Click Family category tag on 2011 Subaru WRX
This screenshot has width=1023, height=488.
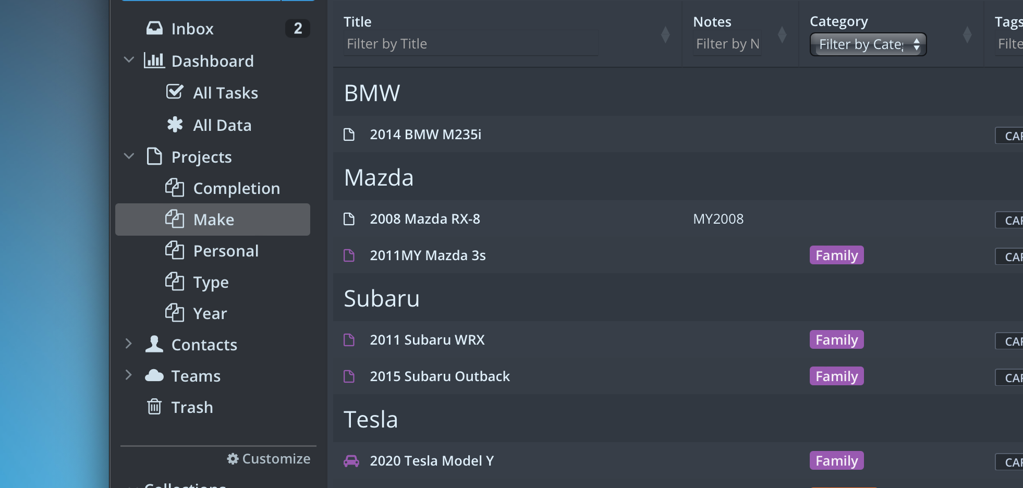point(836,340)
